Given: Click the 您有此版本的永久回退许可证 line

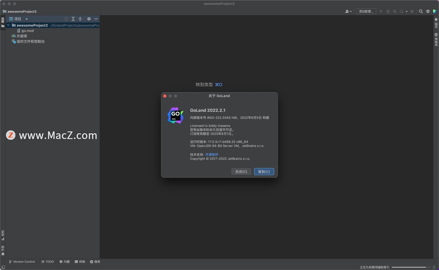Looking at the screenshot, I should pyautogui.click(x=213, y=130).
